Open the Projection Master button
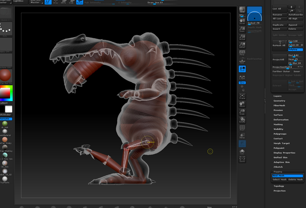The image size is (306, 208). coord(5,2)
